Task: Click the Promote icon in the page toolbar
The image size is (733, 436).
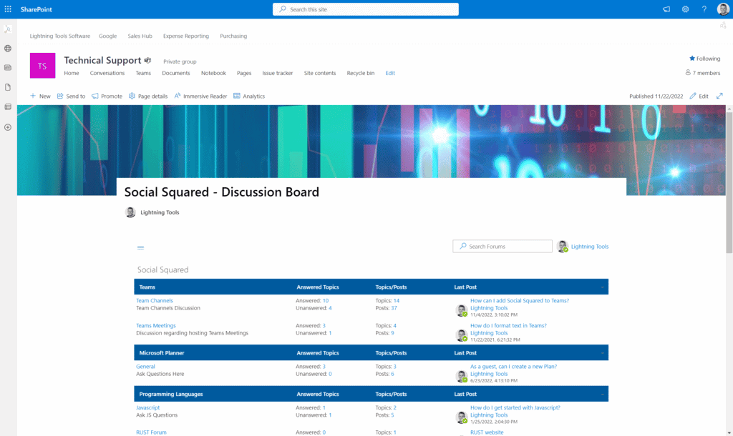Action: click(106, 96)
